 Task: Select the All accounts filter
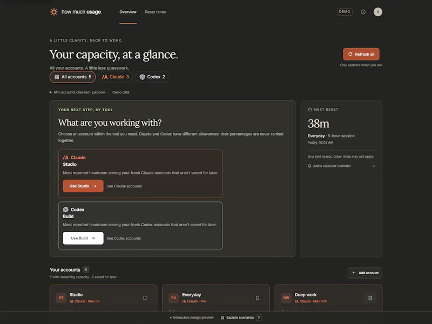pyautogui.click(x=73, y=77)
